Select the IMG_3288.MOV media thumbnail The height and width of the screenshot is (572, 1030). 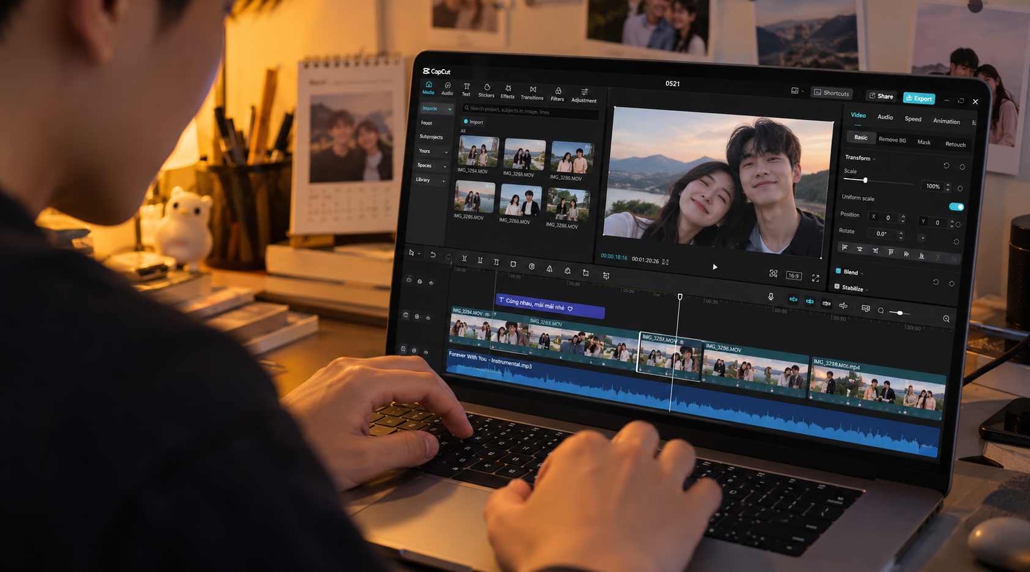pos(520,200)
